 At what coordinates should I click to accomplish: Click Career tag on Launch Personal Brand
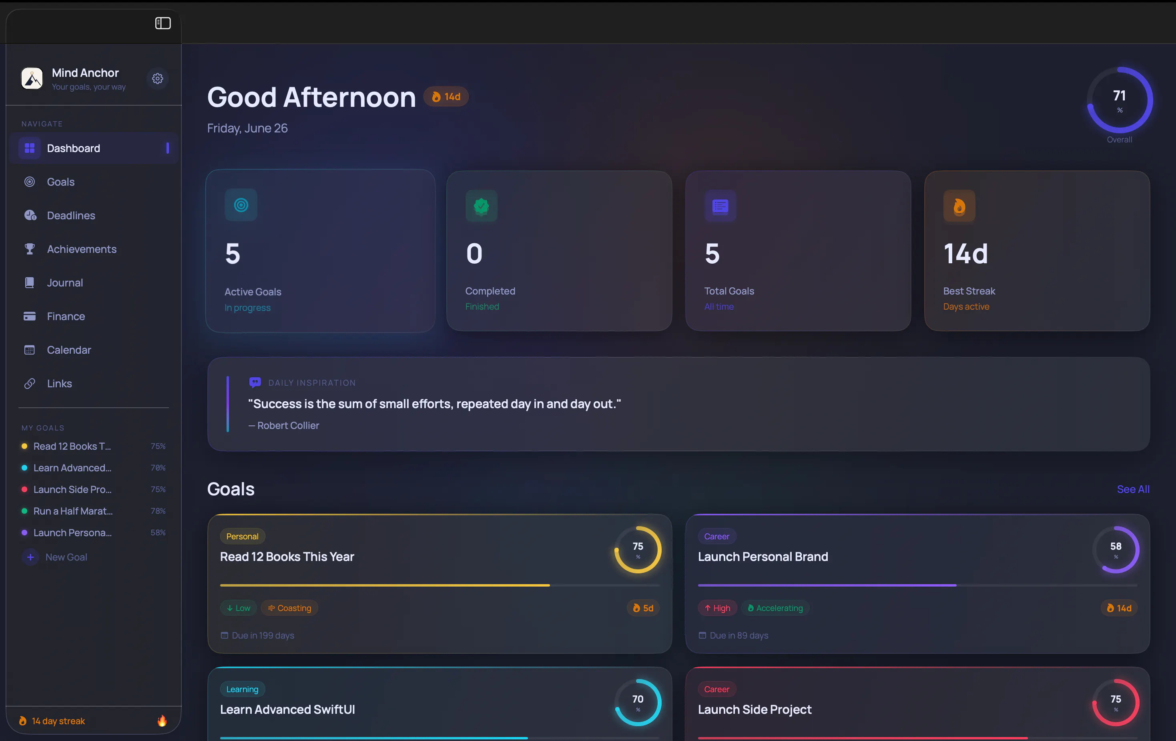(716, 537)
